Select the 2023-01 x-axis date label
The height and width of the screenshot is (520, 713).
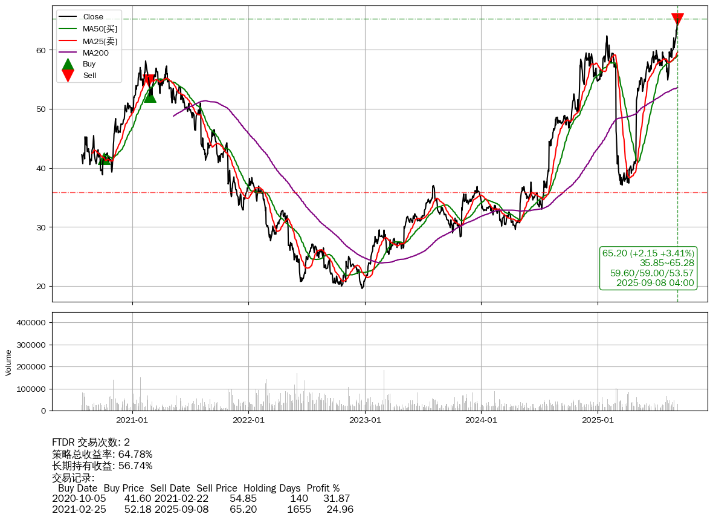(x=365, y=420)
